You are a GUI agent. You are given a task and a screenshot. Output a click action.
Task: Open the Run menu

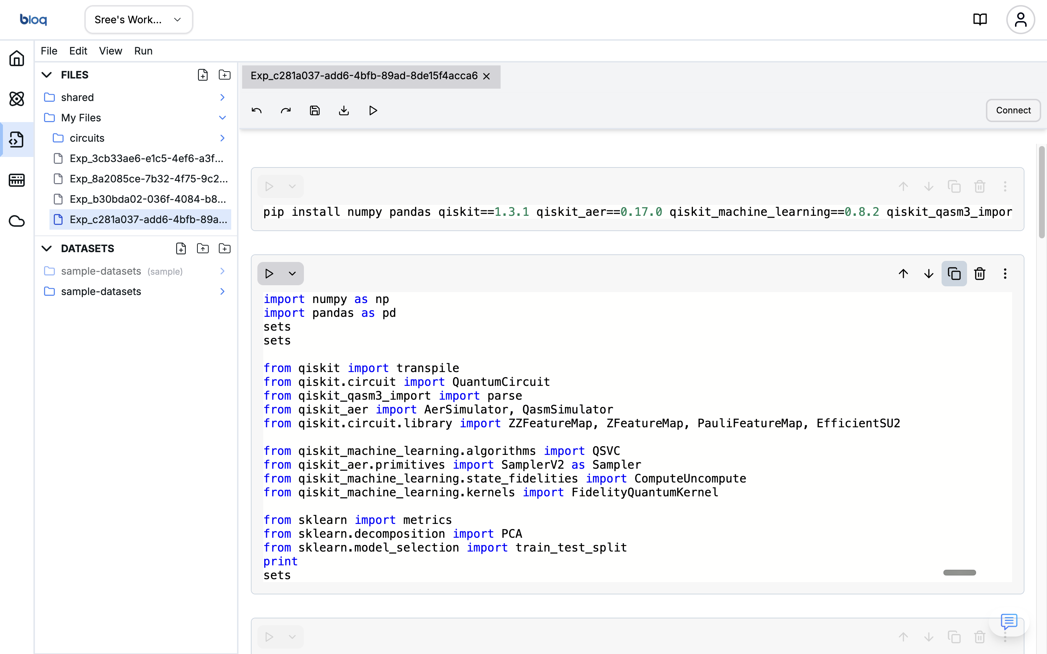[x=143, y=51]
